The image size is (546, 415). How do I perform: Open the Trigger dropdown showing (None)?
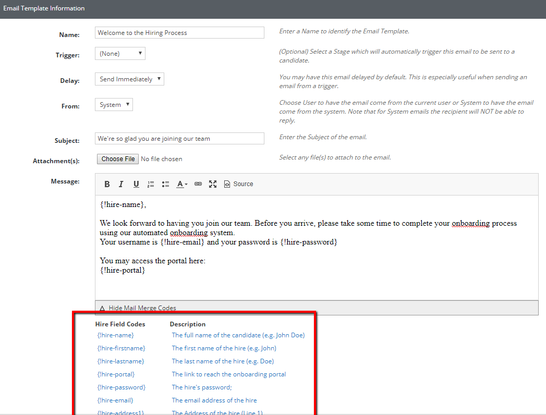pos(120,53)
